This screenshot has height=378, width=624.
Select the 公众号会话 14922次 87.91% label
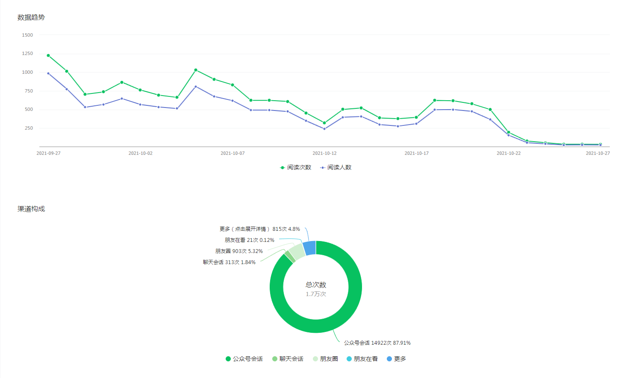tap(377, 343)
